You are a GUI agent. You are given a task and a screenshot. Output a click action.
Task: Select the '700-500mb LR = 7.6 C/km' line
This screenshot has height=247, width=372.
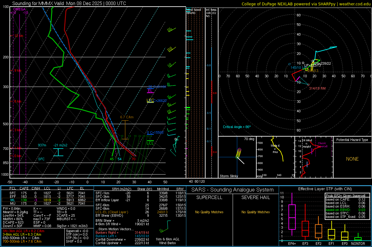point(22,241)
